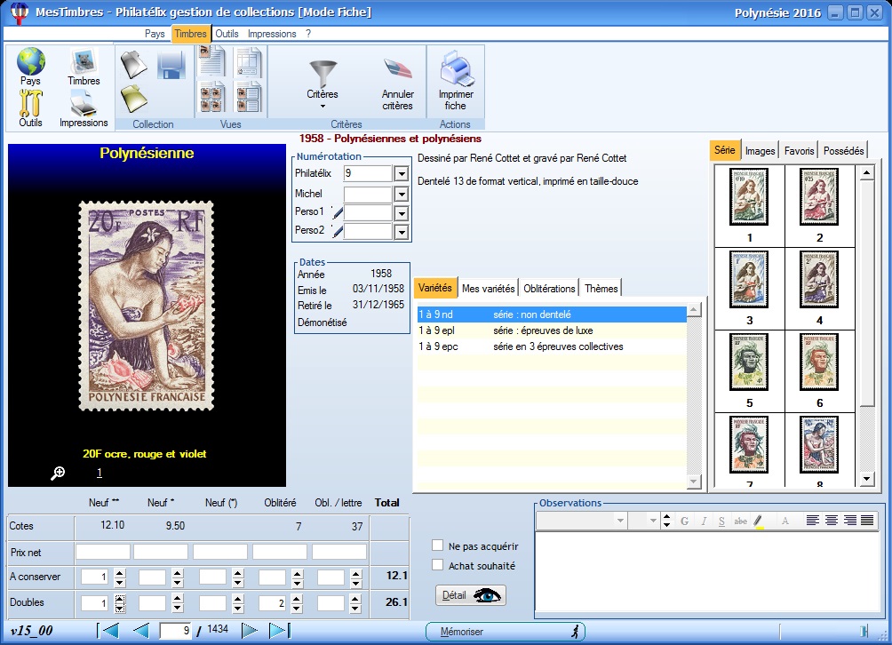This screenshot has width=892, height=645.
Task: Click the pencil icon next to Perso1
Action: [338, 212]
